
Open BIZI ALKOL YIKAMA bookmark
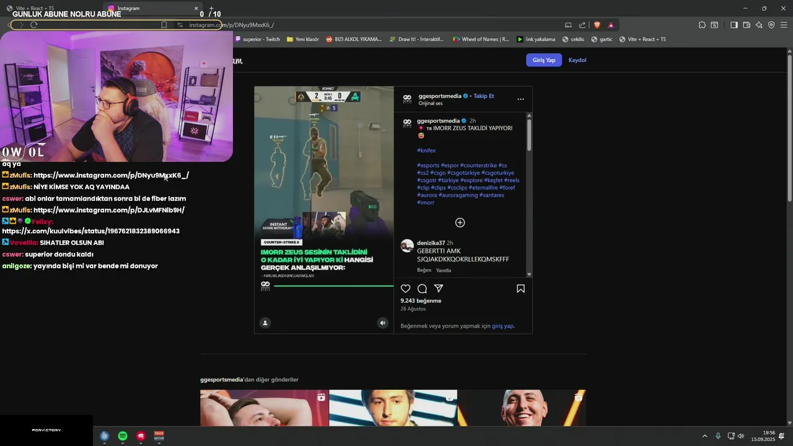pos(353,39)
